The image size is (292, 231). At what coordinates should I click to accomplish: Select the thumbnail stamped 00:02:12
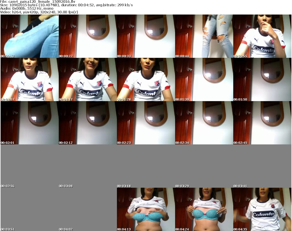pyautogui.click(x=88, y=123)
